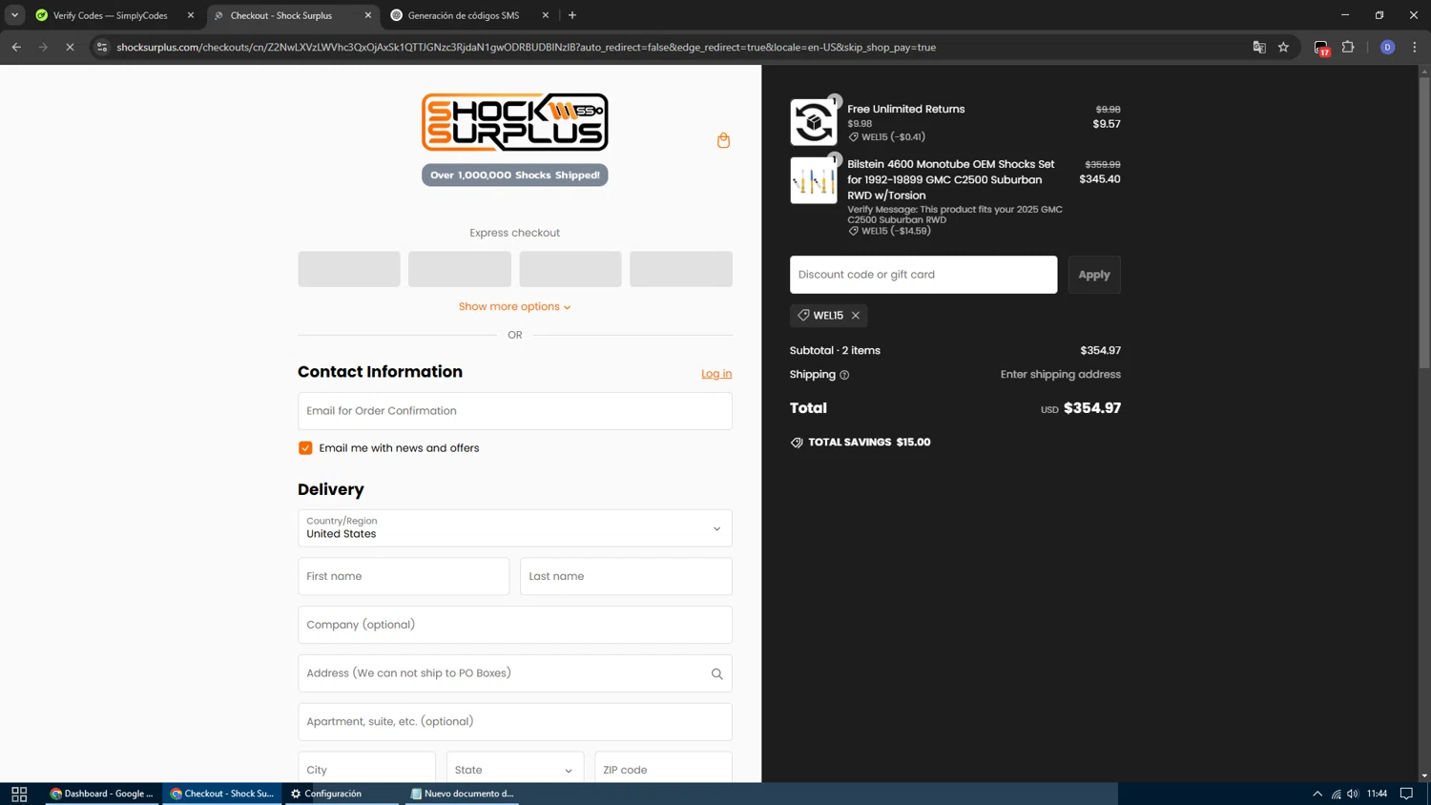Click the fourth express checkout button
The image size is (1431, 805).
(x=681, y=269)
